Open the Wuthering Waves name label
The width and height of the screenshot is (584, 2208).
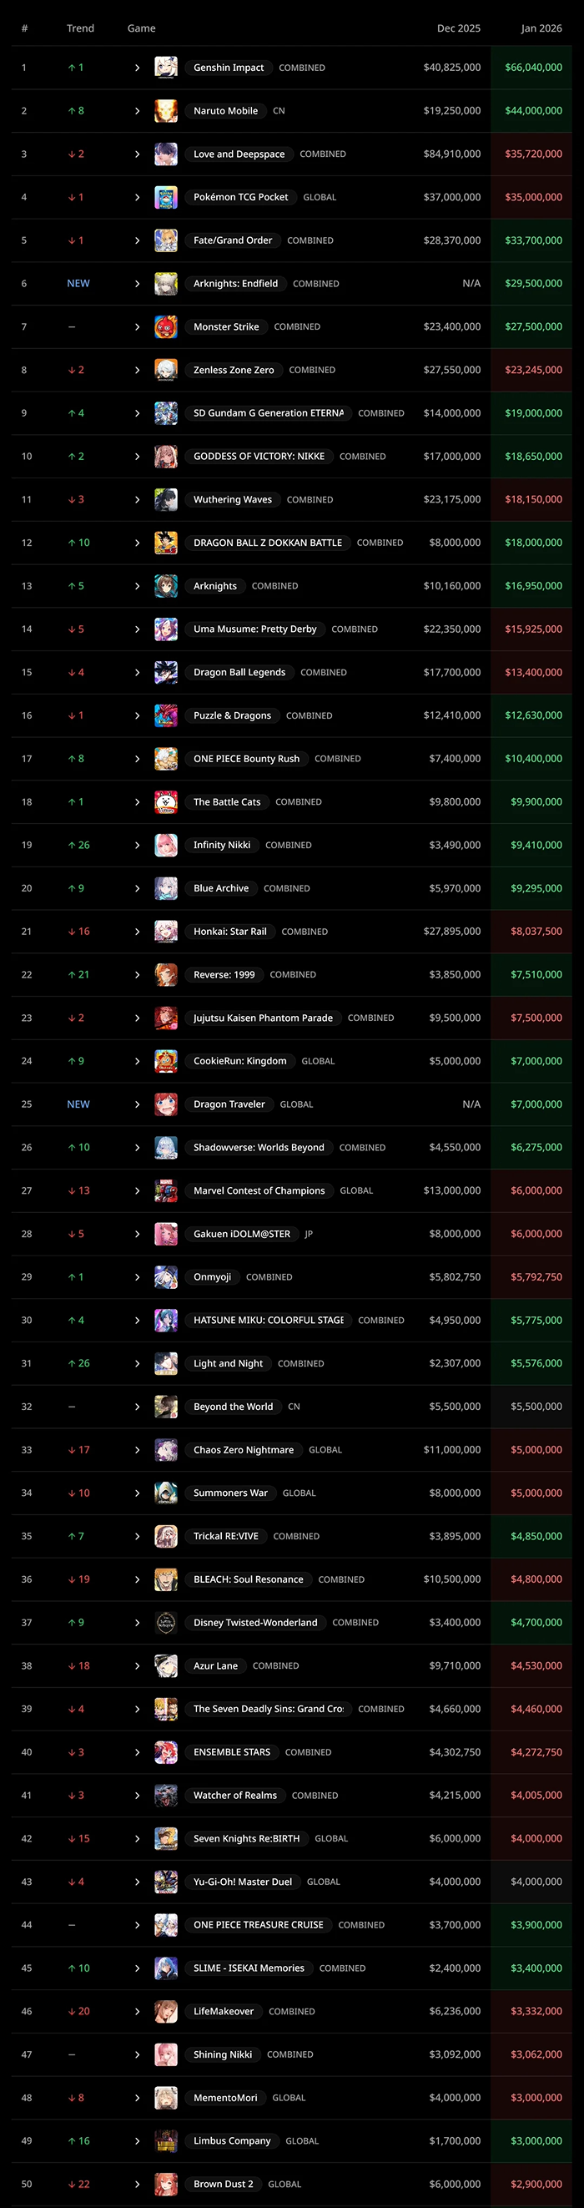(232, 500)
